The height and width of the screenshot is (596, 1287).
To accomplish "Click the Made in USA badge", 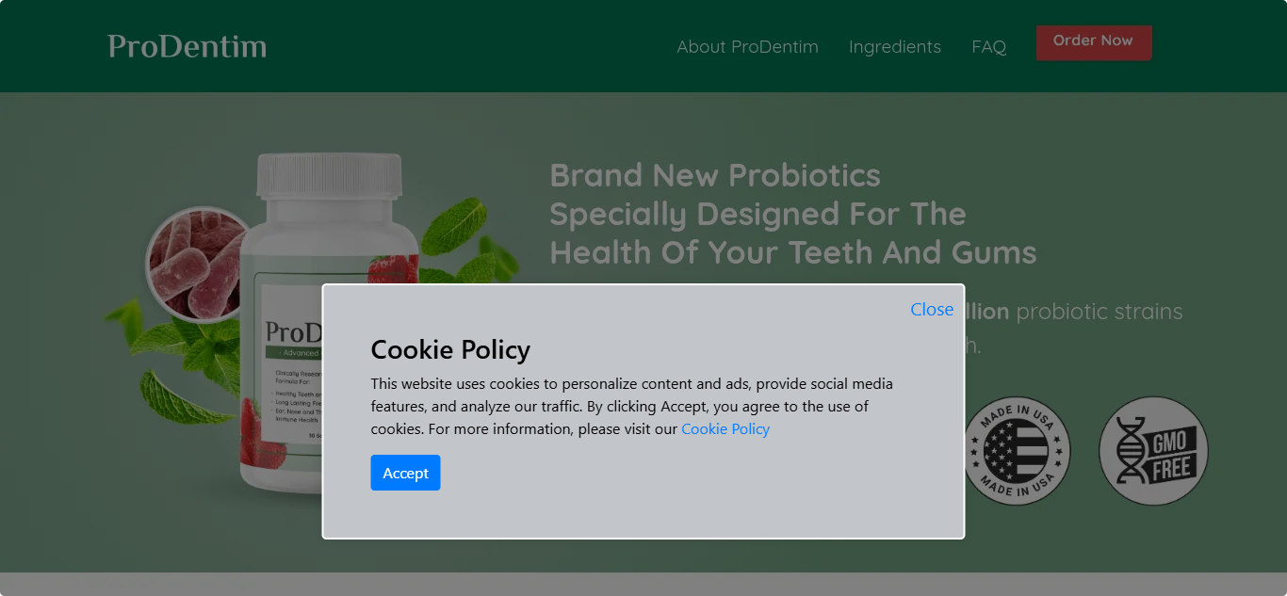I will [1016, 451].
